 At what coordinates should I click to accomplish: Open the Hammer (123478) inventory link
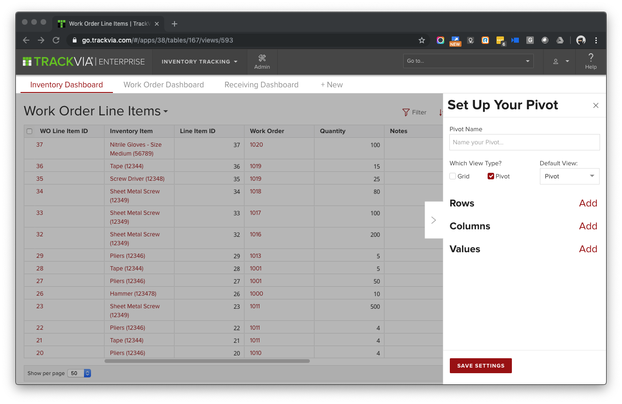point(133,294)
